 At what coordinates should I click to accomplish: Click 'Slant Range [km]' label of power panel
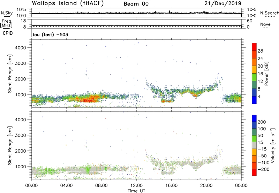[x=10, y=74]
